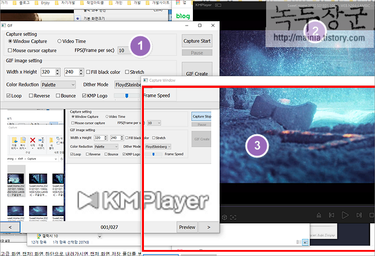Enable Mouse cursor capture checkbox

(10, 50)
